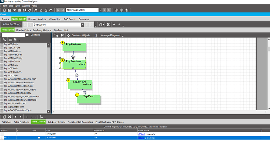Image resolution: width=270 pixels, height=142 pixels.
Task: Switch to the Table Relations tab
Action: [x=22, y=122]
